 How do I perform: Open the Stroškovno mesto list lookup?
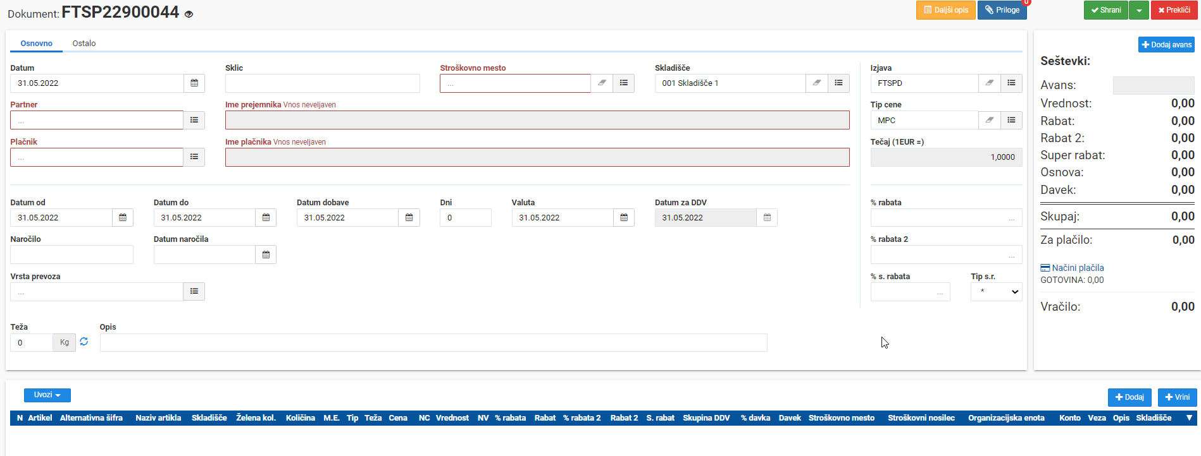point(624,83)
